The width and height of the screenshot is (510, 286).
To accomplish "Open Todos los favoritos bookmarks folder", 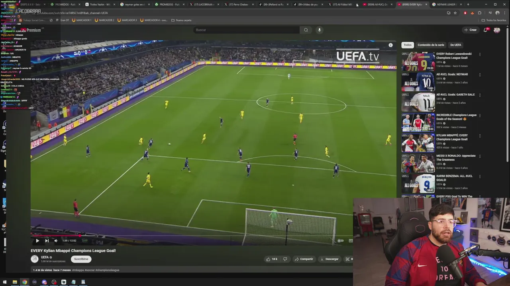I will [494, 20].
